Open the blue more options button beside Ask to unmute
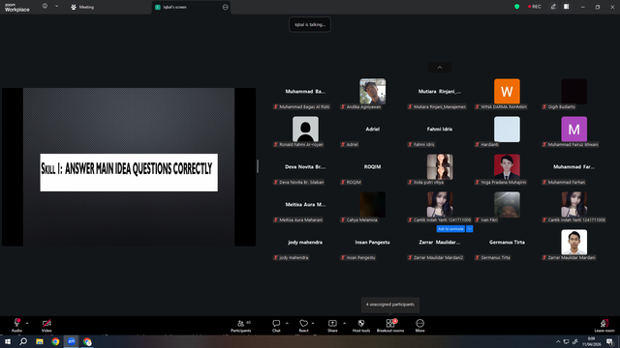Viewport: 620px width, 348px height. [x=469, y=229]
